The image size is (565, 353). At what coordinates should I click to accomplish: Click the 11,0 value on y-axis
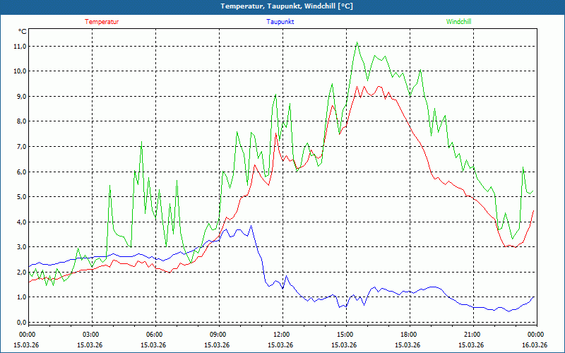tap(19, 47)
